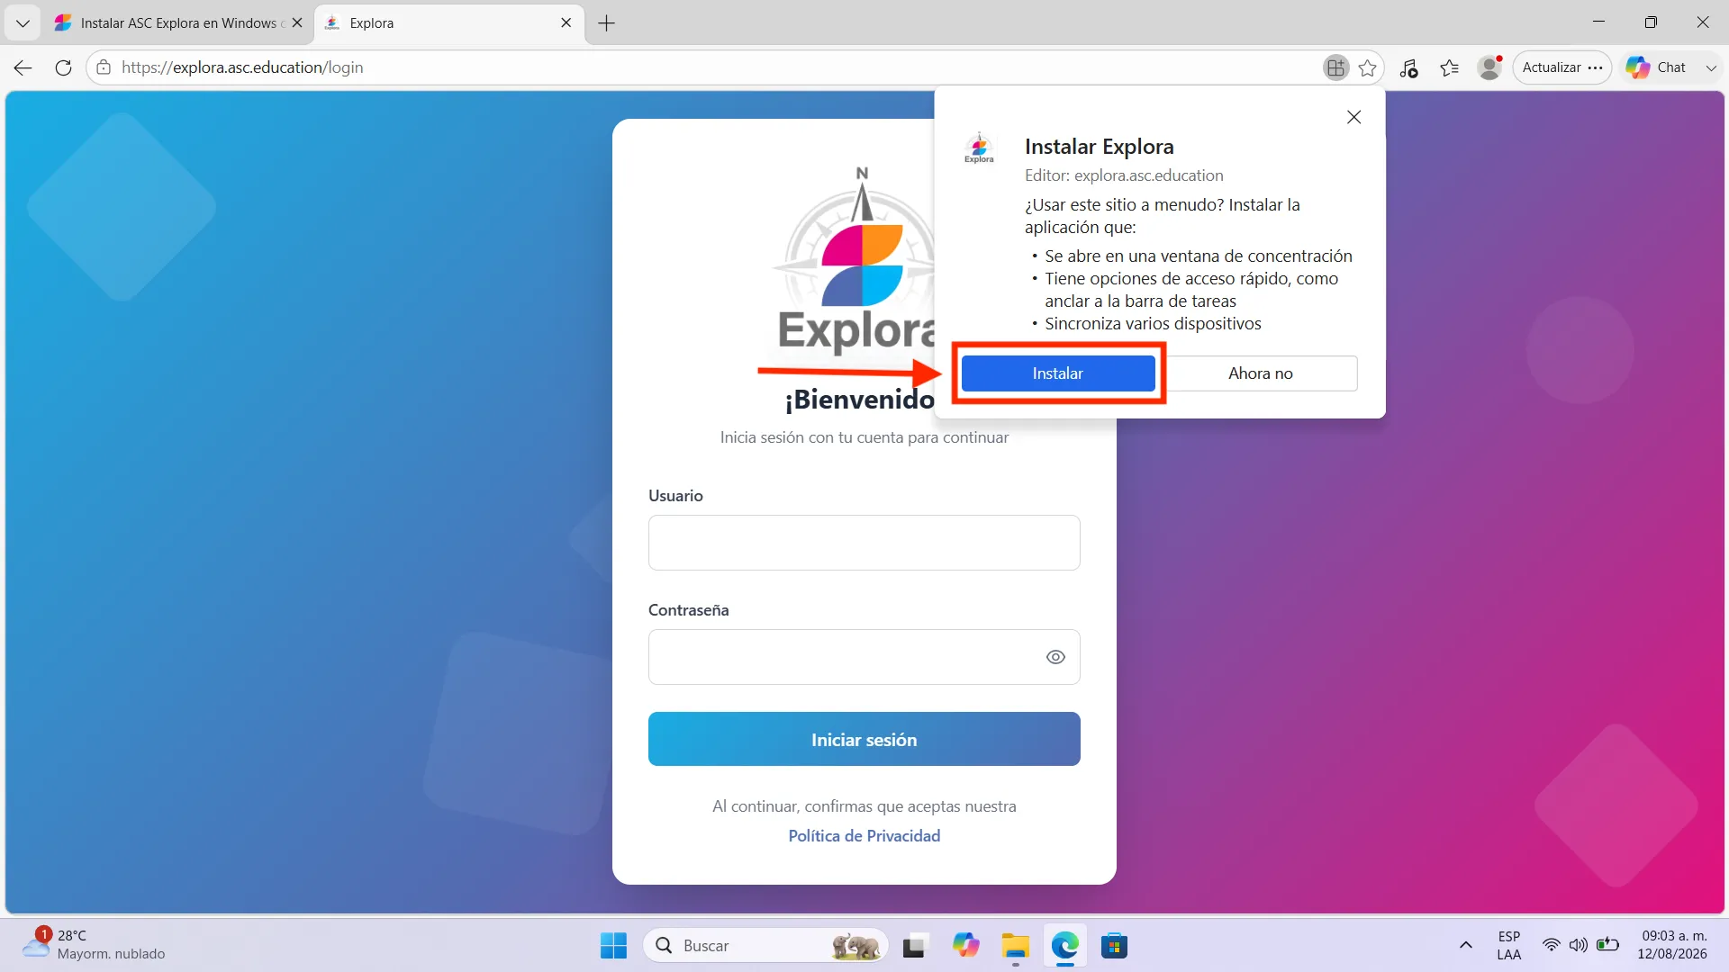Viewport: 1729px width, 972px height.
Task: Open the Windows Start menu
Action: (x=613, y=946)
